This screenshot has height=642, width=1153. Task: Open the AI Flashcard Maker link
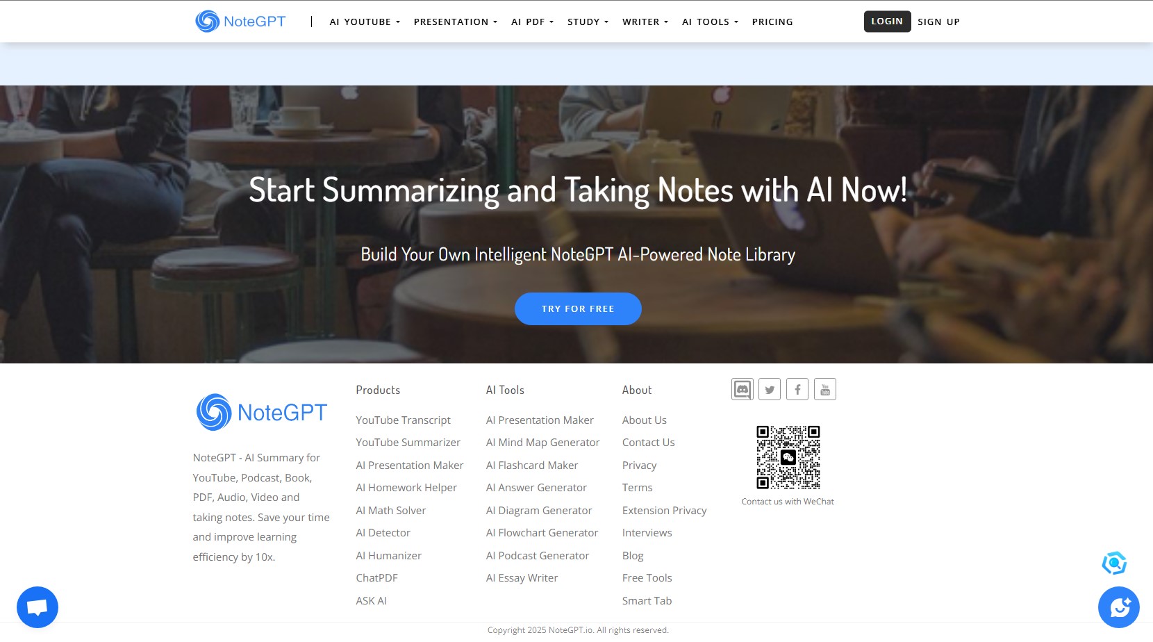(532, 466)
